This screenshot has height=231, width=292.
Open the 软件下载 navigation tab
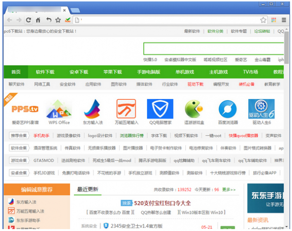(x=45, y=72)
